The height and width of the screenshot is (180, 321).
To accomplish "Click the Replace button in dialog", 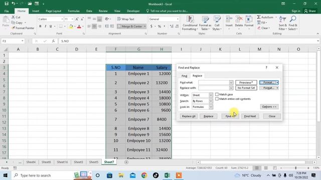I will [x=209, y=116].
